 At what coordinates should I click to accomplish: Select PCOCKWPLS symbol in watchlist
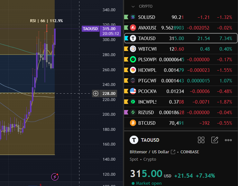147,91
